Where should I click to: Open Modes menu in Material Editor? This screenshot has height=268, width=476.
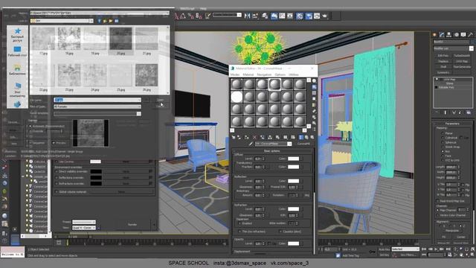pos(235,74)
